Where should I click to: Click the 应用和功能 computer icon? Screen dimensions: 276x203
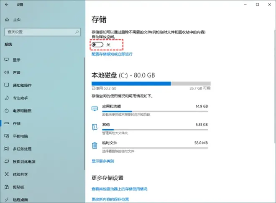[x=95, y=109]
